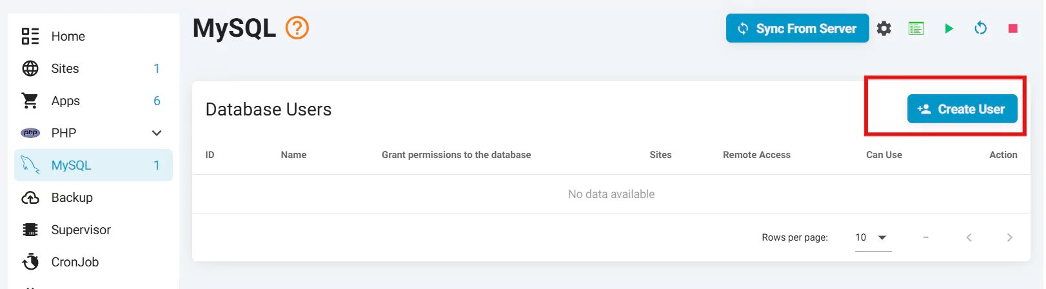This screenshot has height=289, width=1046.
Task: Open the Rows per page dropdown
Action: coord(873,237)
